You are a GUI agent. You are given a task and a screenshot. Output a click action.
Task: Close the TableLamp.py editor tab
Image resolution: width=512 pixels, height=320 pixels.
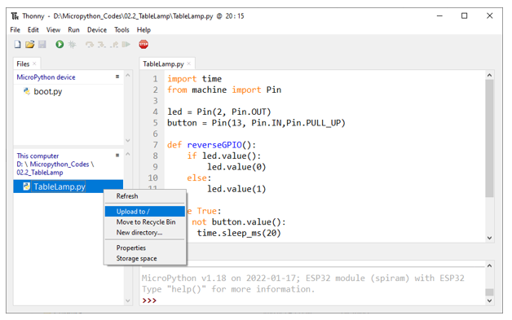point(188,64)
